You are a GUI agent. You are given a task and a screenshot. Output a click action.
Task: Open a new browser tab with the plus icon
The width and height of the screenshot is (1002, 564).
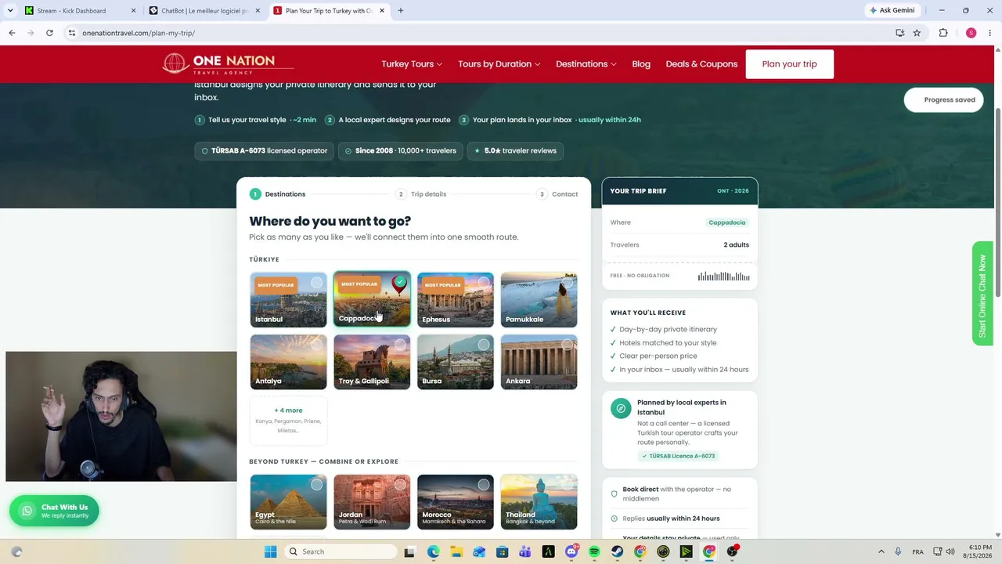point(401,11)
